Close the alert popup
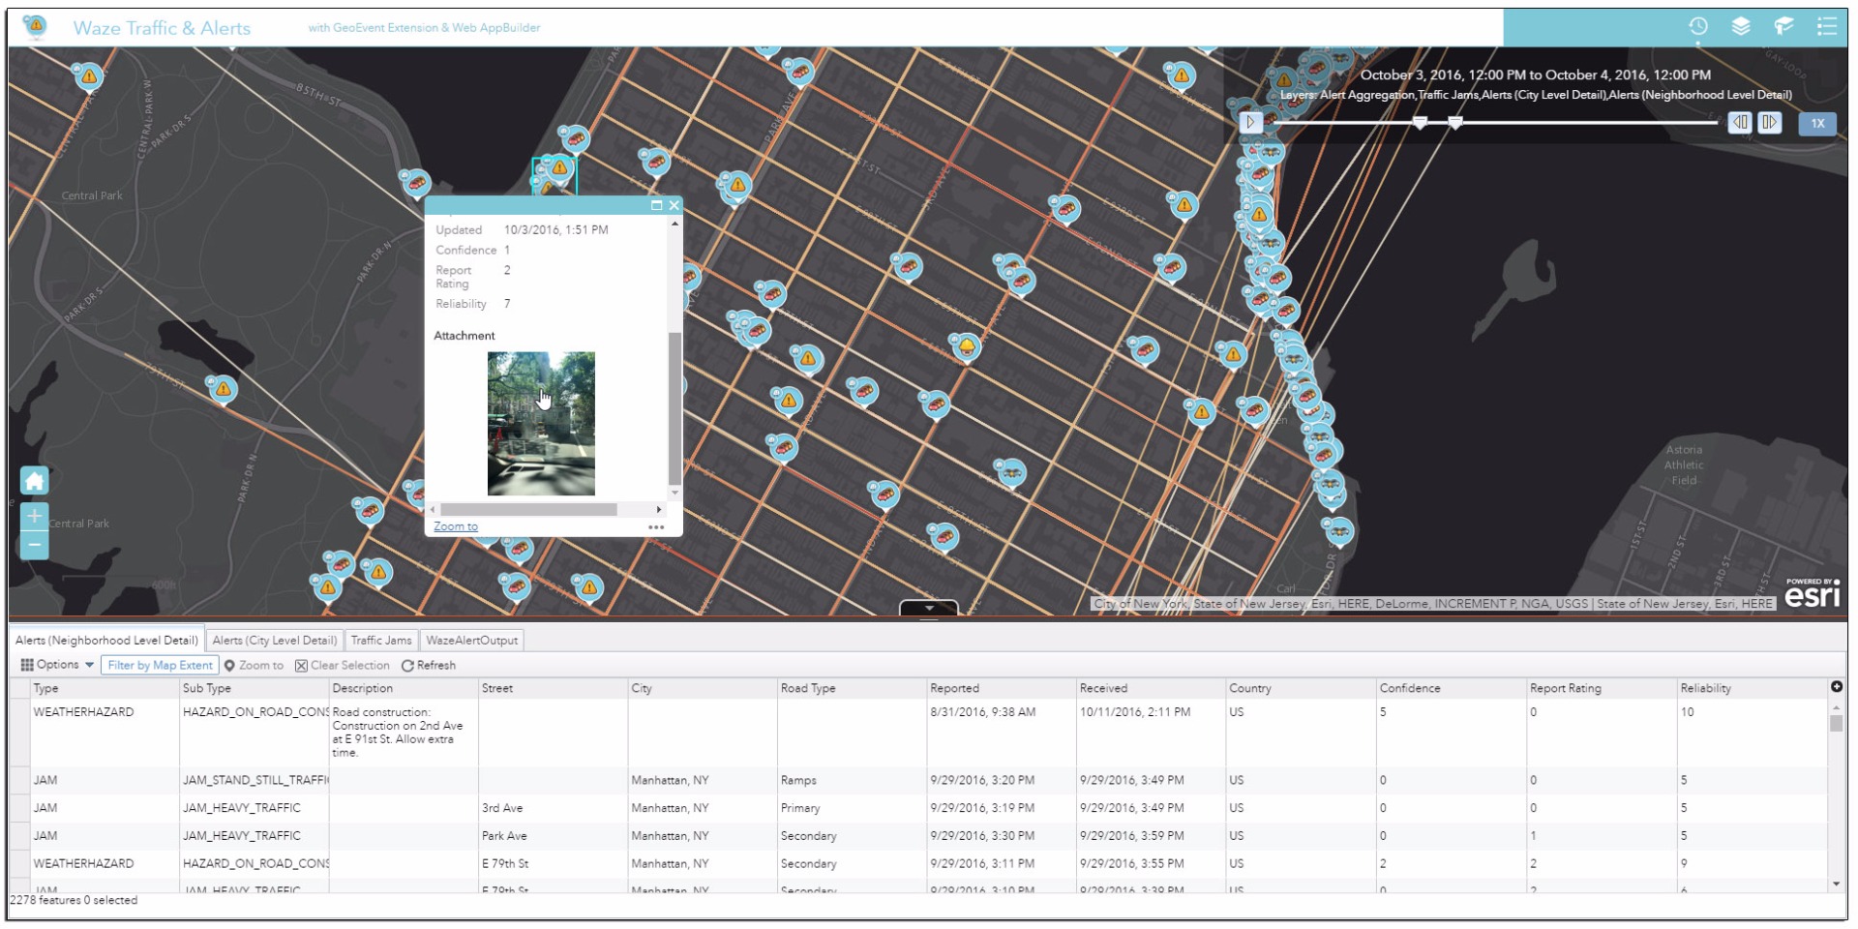 674,205
